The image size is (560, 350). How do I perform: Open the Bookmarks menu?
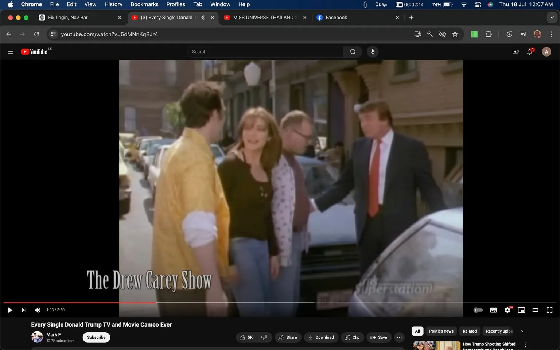click(144, 4)
